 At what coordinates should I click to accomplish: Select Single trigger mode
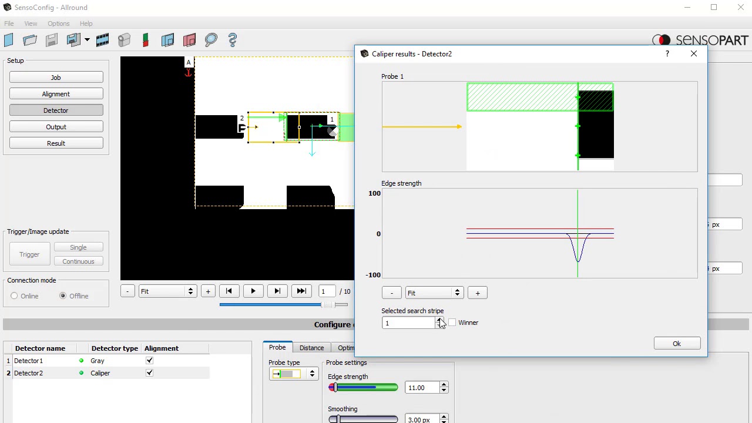tap(78, 247)
